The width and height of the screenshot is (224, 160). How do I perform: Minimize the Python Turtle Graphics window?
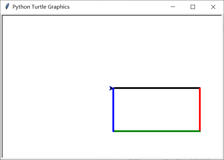(172, 7)
